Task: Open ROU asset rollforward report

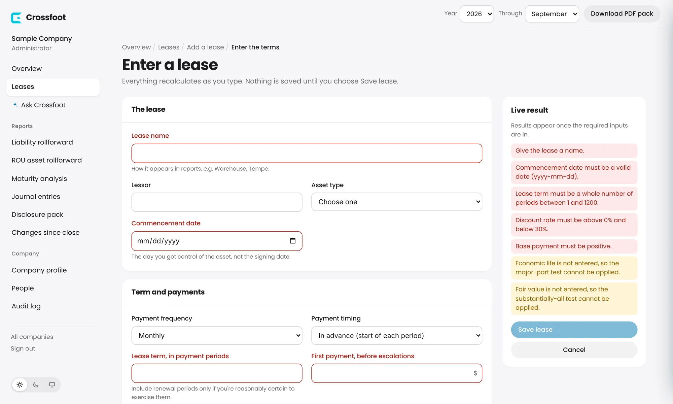Action: pyautogui.click(x=46, y=160)
